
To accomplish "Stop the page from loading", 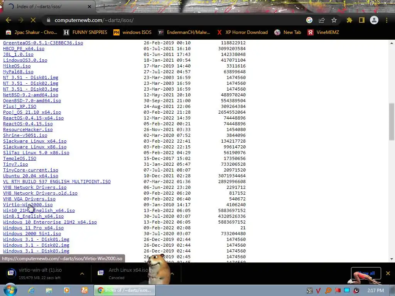I will pyautogui.click(x=33, y=20).
